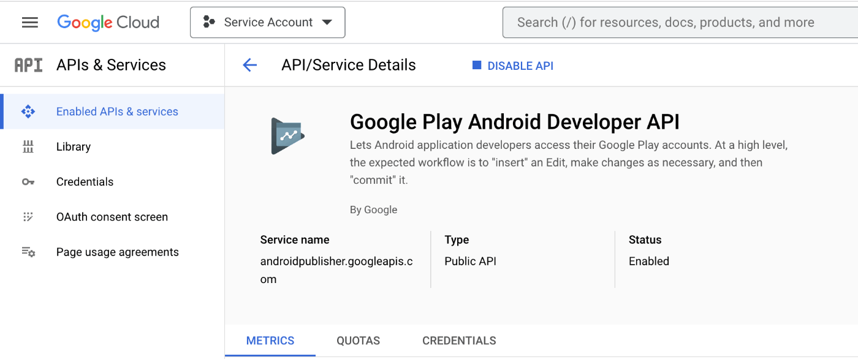
Task: Open the CREDENTIALS tab
Action: coord(458,341)
